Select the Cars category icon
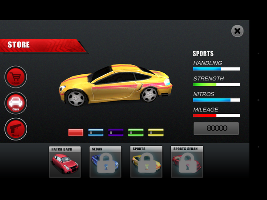The image size is (267, 200). point(16,103)
